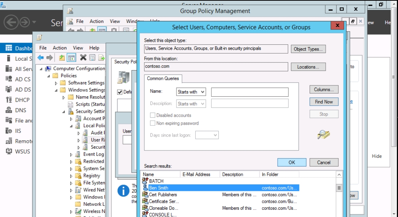This screenshot has width=398, height=217.
Task: Click the Server Manager back navigation arrow
Action: [11, 22]
